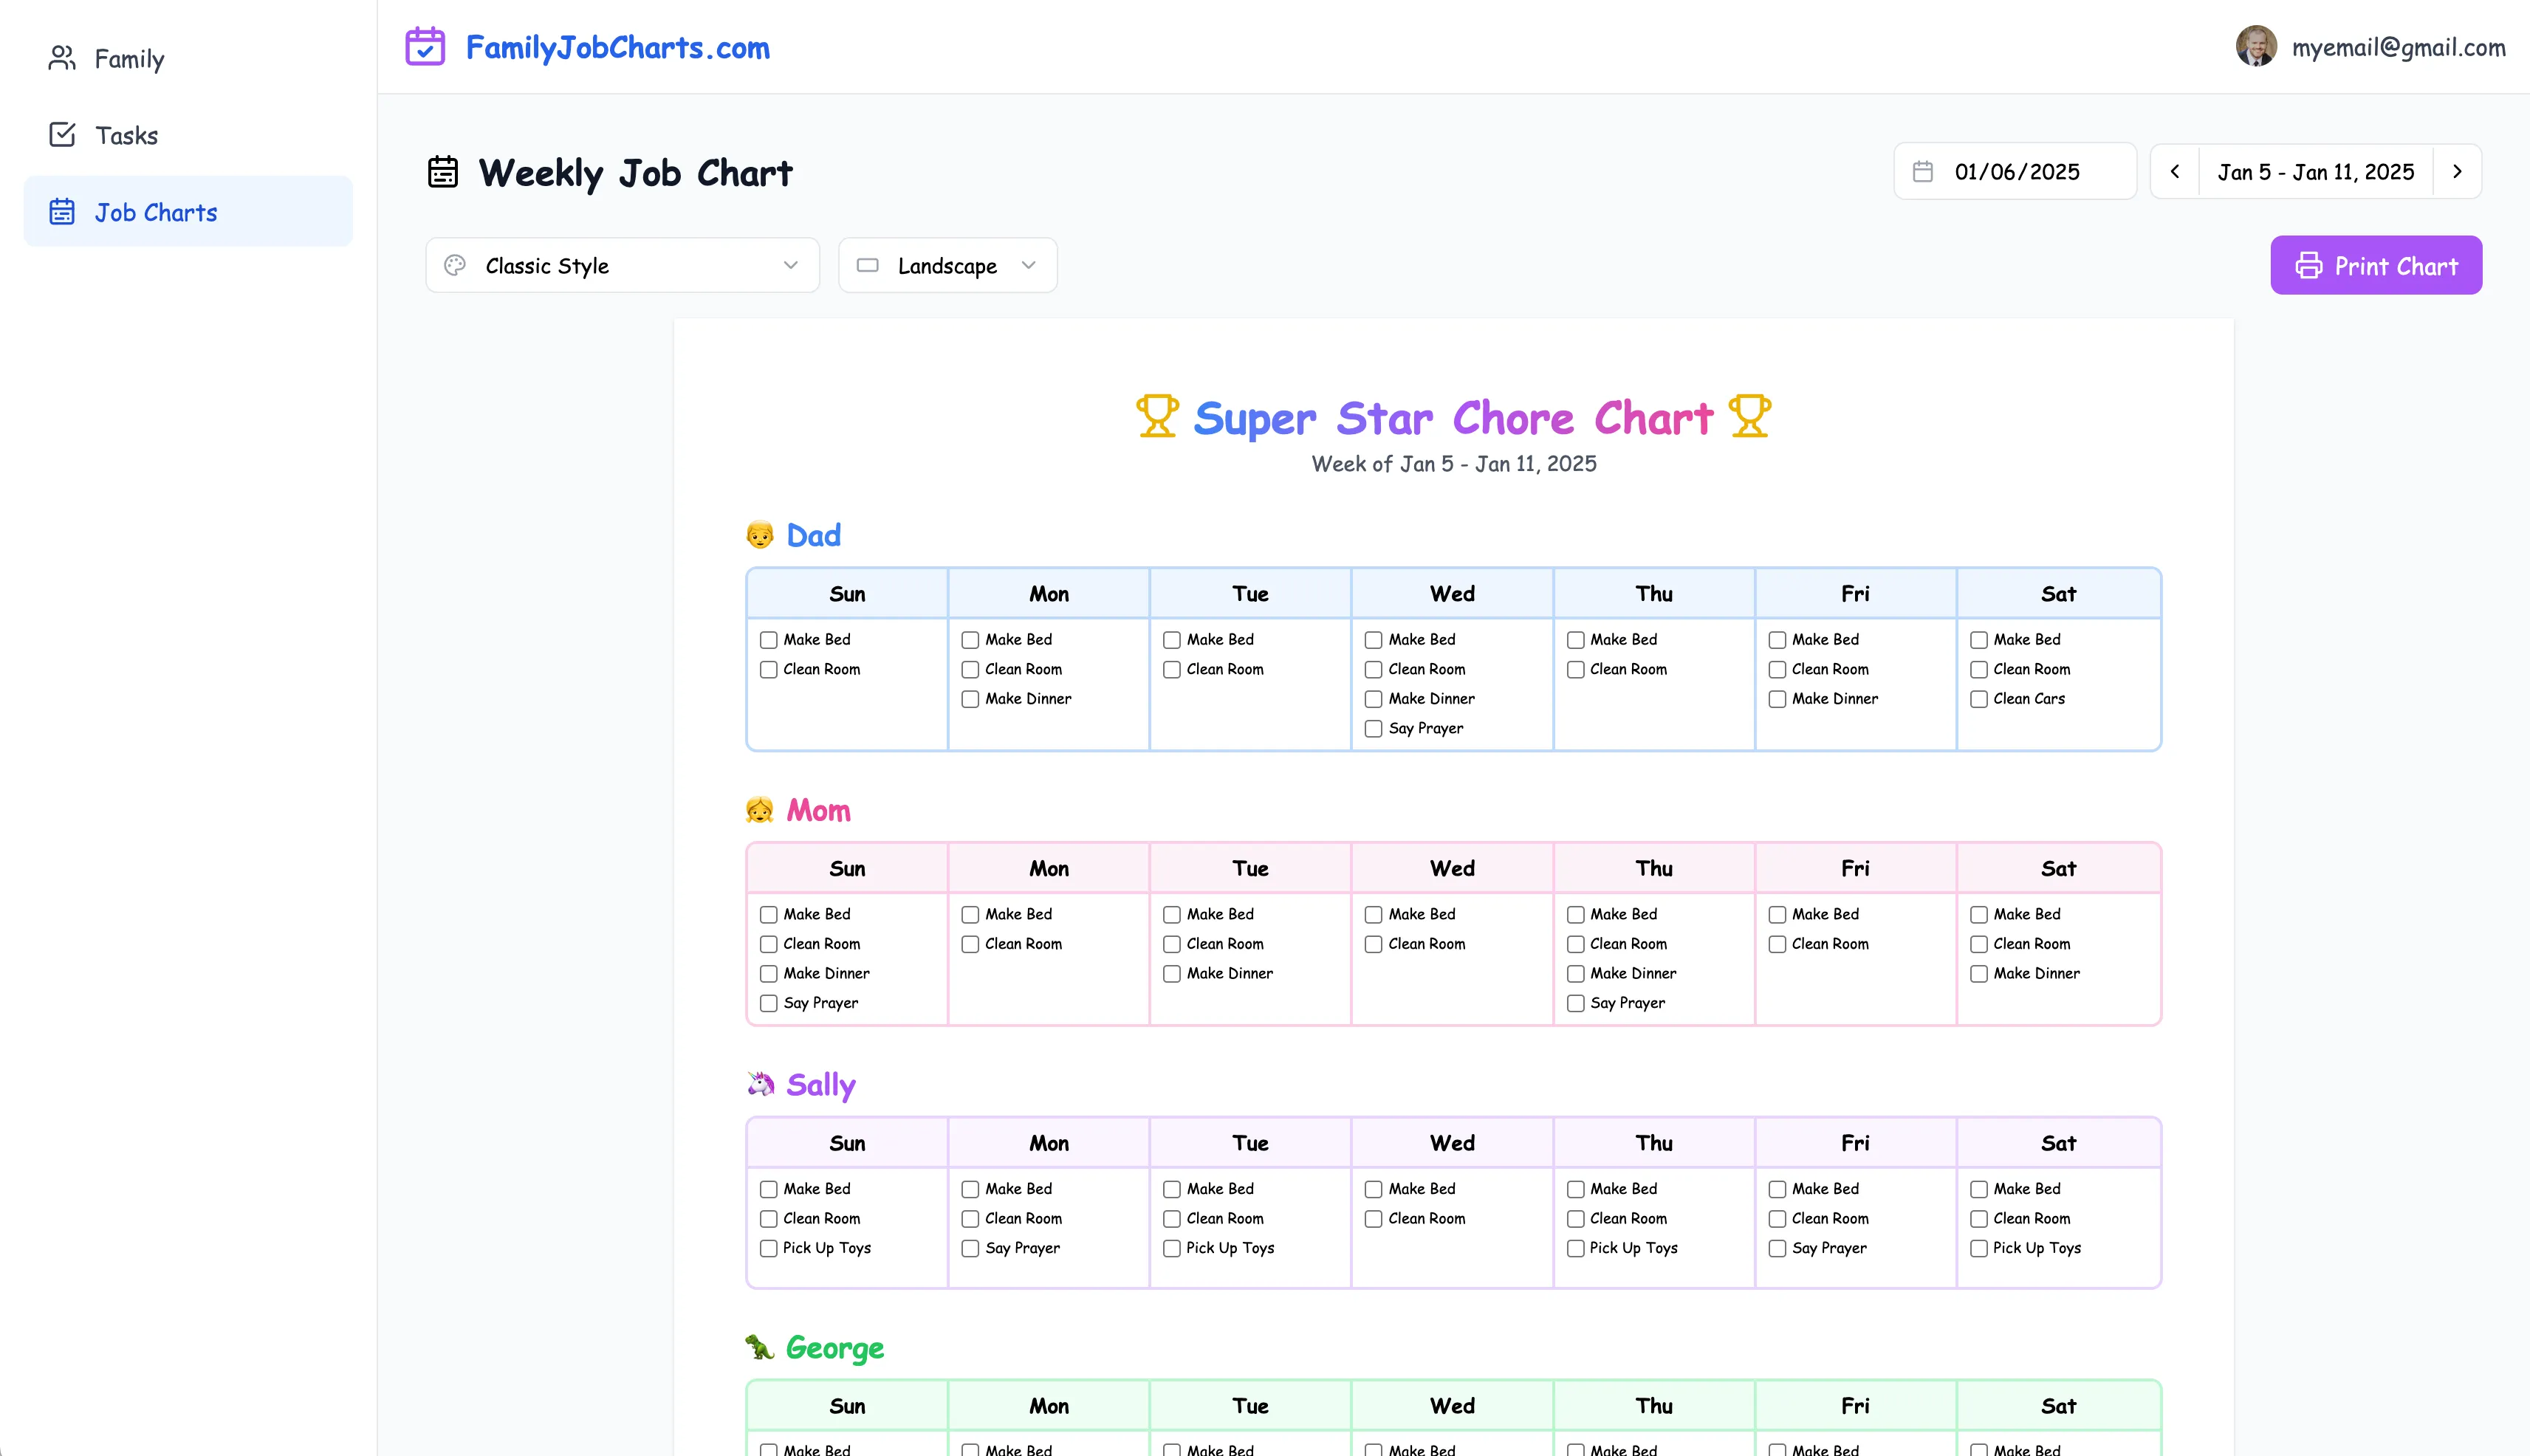Click the Week of Jan 5 - Jan 11 subtitle
The image size is (2530, 1456).
coord(1453,464)
